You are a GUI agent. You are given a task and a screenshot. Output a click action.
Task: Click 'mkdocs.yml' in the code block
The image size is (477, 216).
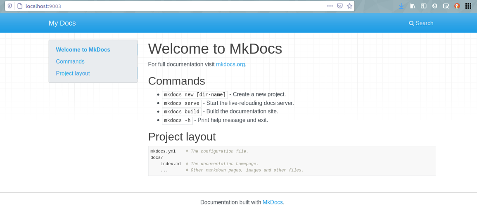click(x=163, y=151)
